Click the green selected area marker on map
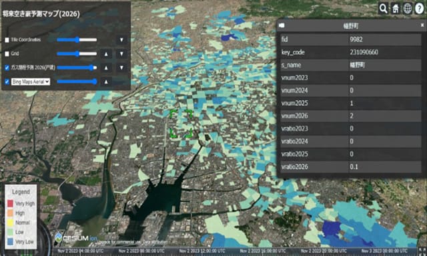427x256 pixels. click(181, 124)
